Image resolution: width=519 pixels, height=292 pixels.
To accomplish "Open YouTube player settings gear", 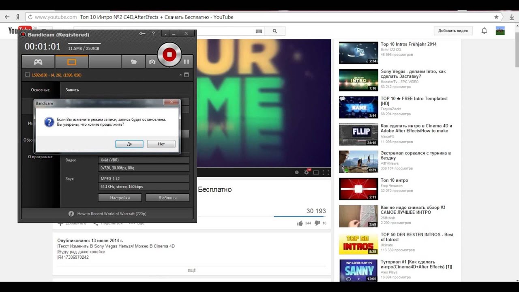I will [x=307, y=172].
